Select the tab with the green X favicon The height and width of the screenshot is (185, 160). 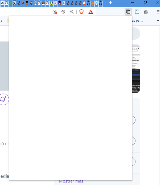click(11, 3)
